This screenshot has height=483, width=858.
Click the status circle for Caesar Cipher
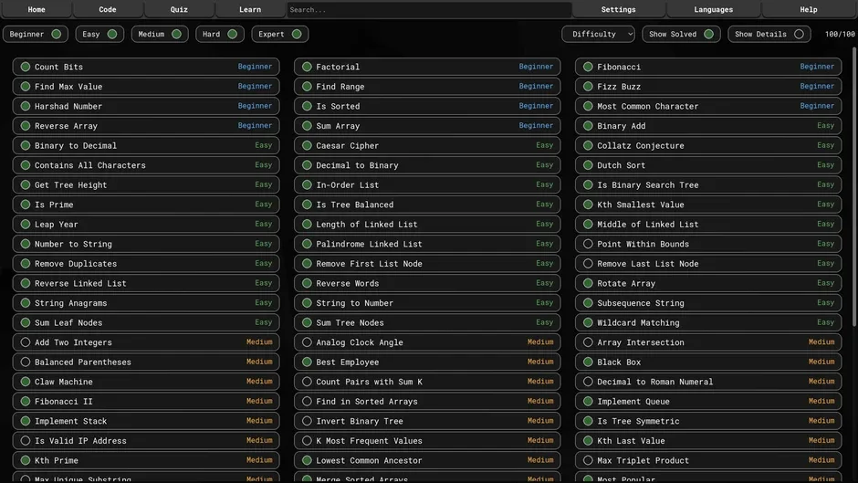pyautogui.click(x=307, y=146)
